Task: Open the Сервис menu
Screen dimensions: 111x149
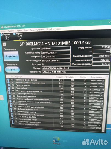Action: (x=19, y=31)
